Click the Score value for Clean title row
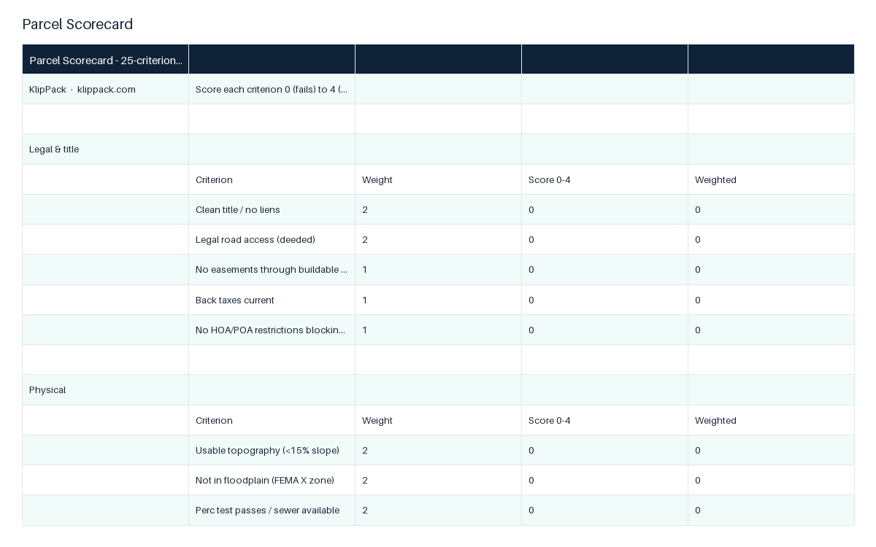Image resolution: width=876 pixels, height=547 pixels. pyautogui.click(x=605, y=209)
